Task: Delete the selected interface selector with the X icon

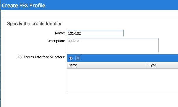Action: 78,58
